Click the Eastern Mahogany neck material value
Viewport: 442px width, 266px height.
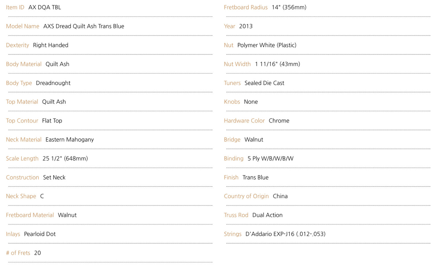(x=69, y=140)
